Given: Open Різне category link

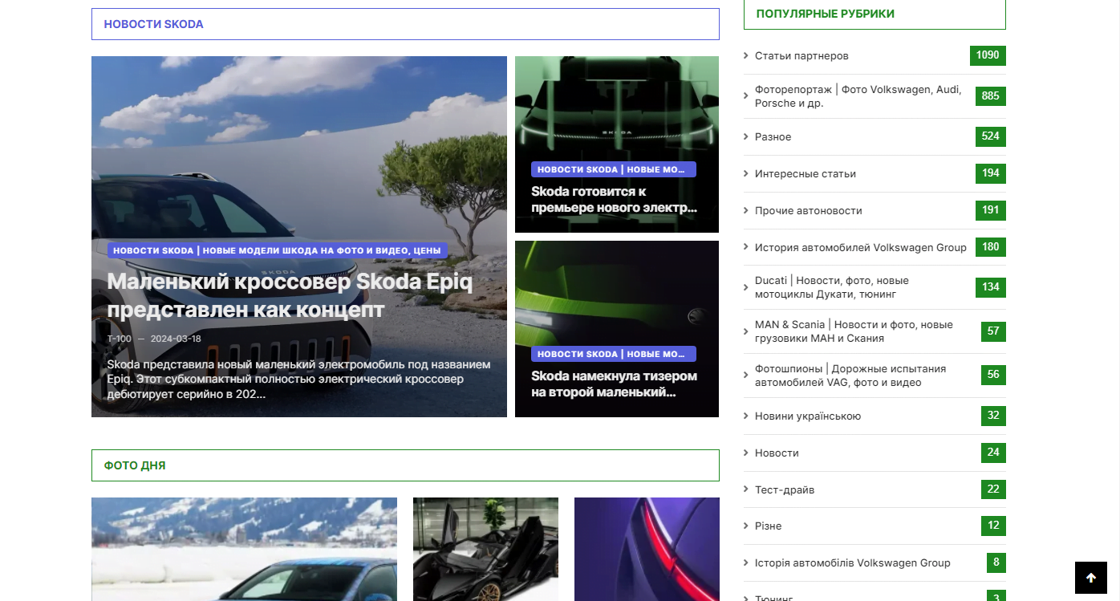Looking at the screenshot, I should coord(768,526).
